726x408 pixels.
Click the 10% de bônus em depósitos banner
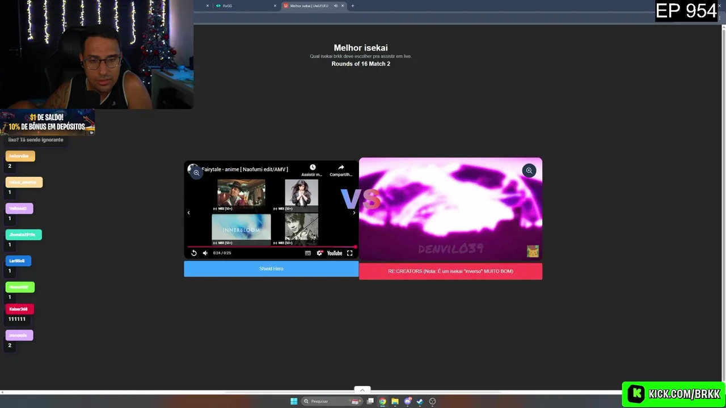coord(47,122)
